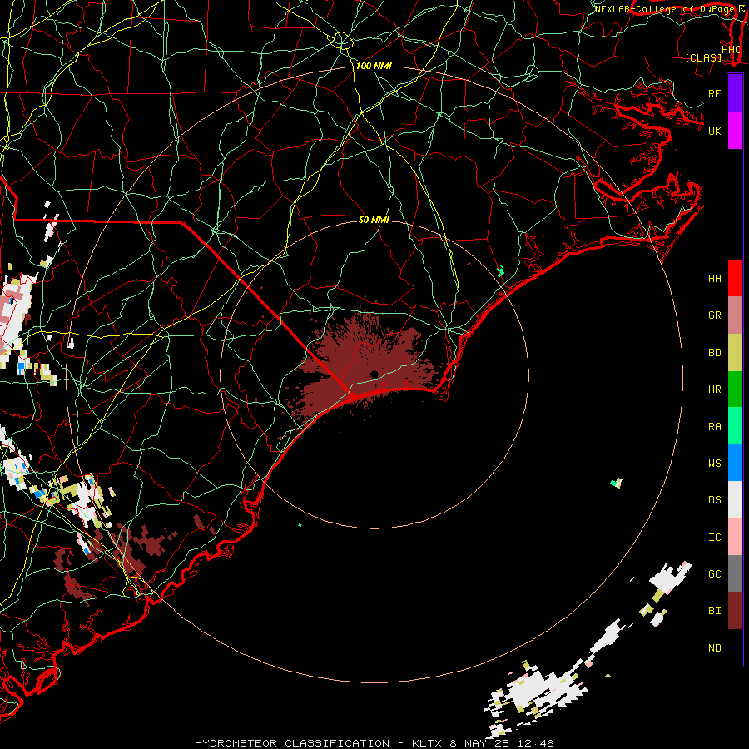Click the black ND legend swatch
The width and height of the screenshot is (749, 749).
point(735,647)
